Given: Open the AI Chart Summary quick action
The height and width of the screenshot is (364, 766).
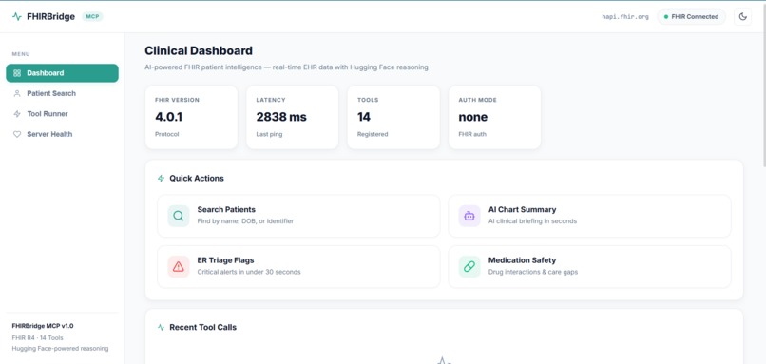Looking at the screenshot, I should tap(589, 216).
